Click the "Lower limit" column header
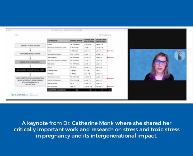Screen dimensions: 193x156 point(89,41)
